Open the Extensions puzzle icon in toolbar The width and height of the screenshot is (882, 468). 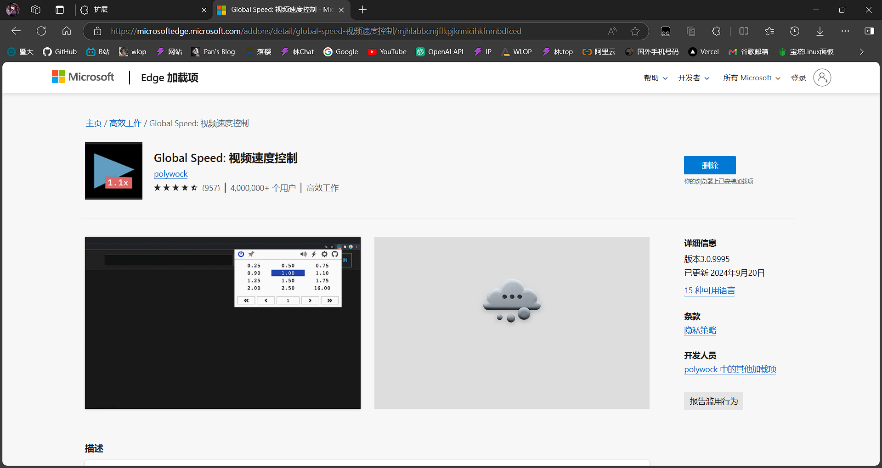point(716,31)
